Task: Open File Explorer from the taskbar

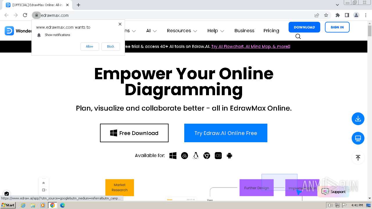Action: (33, 205)
